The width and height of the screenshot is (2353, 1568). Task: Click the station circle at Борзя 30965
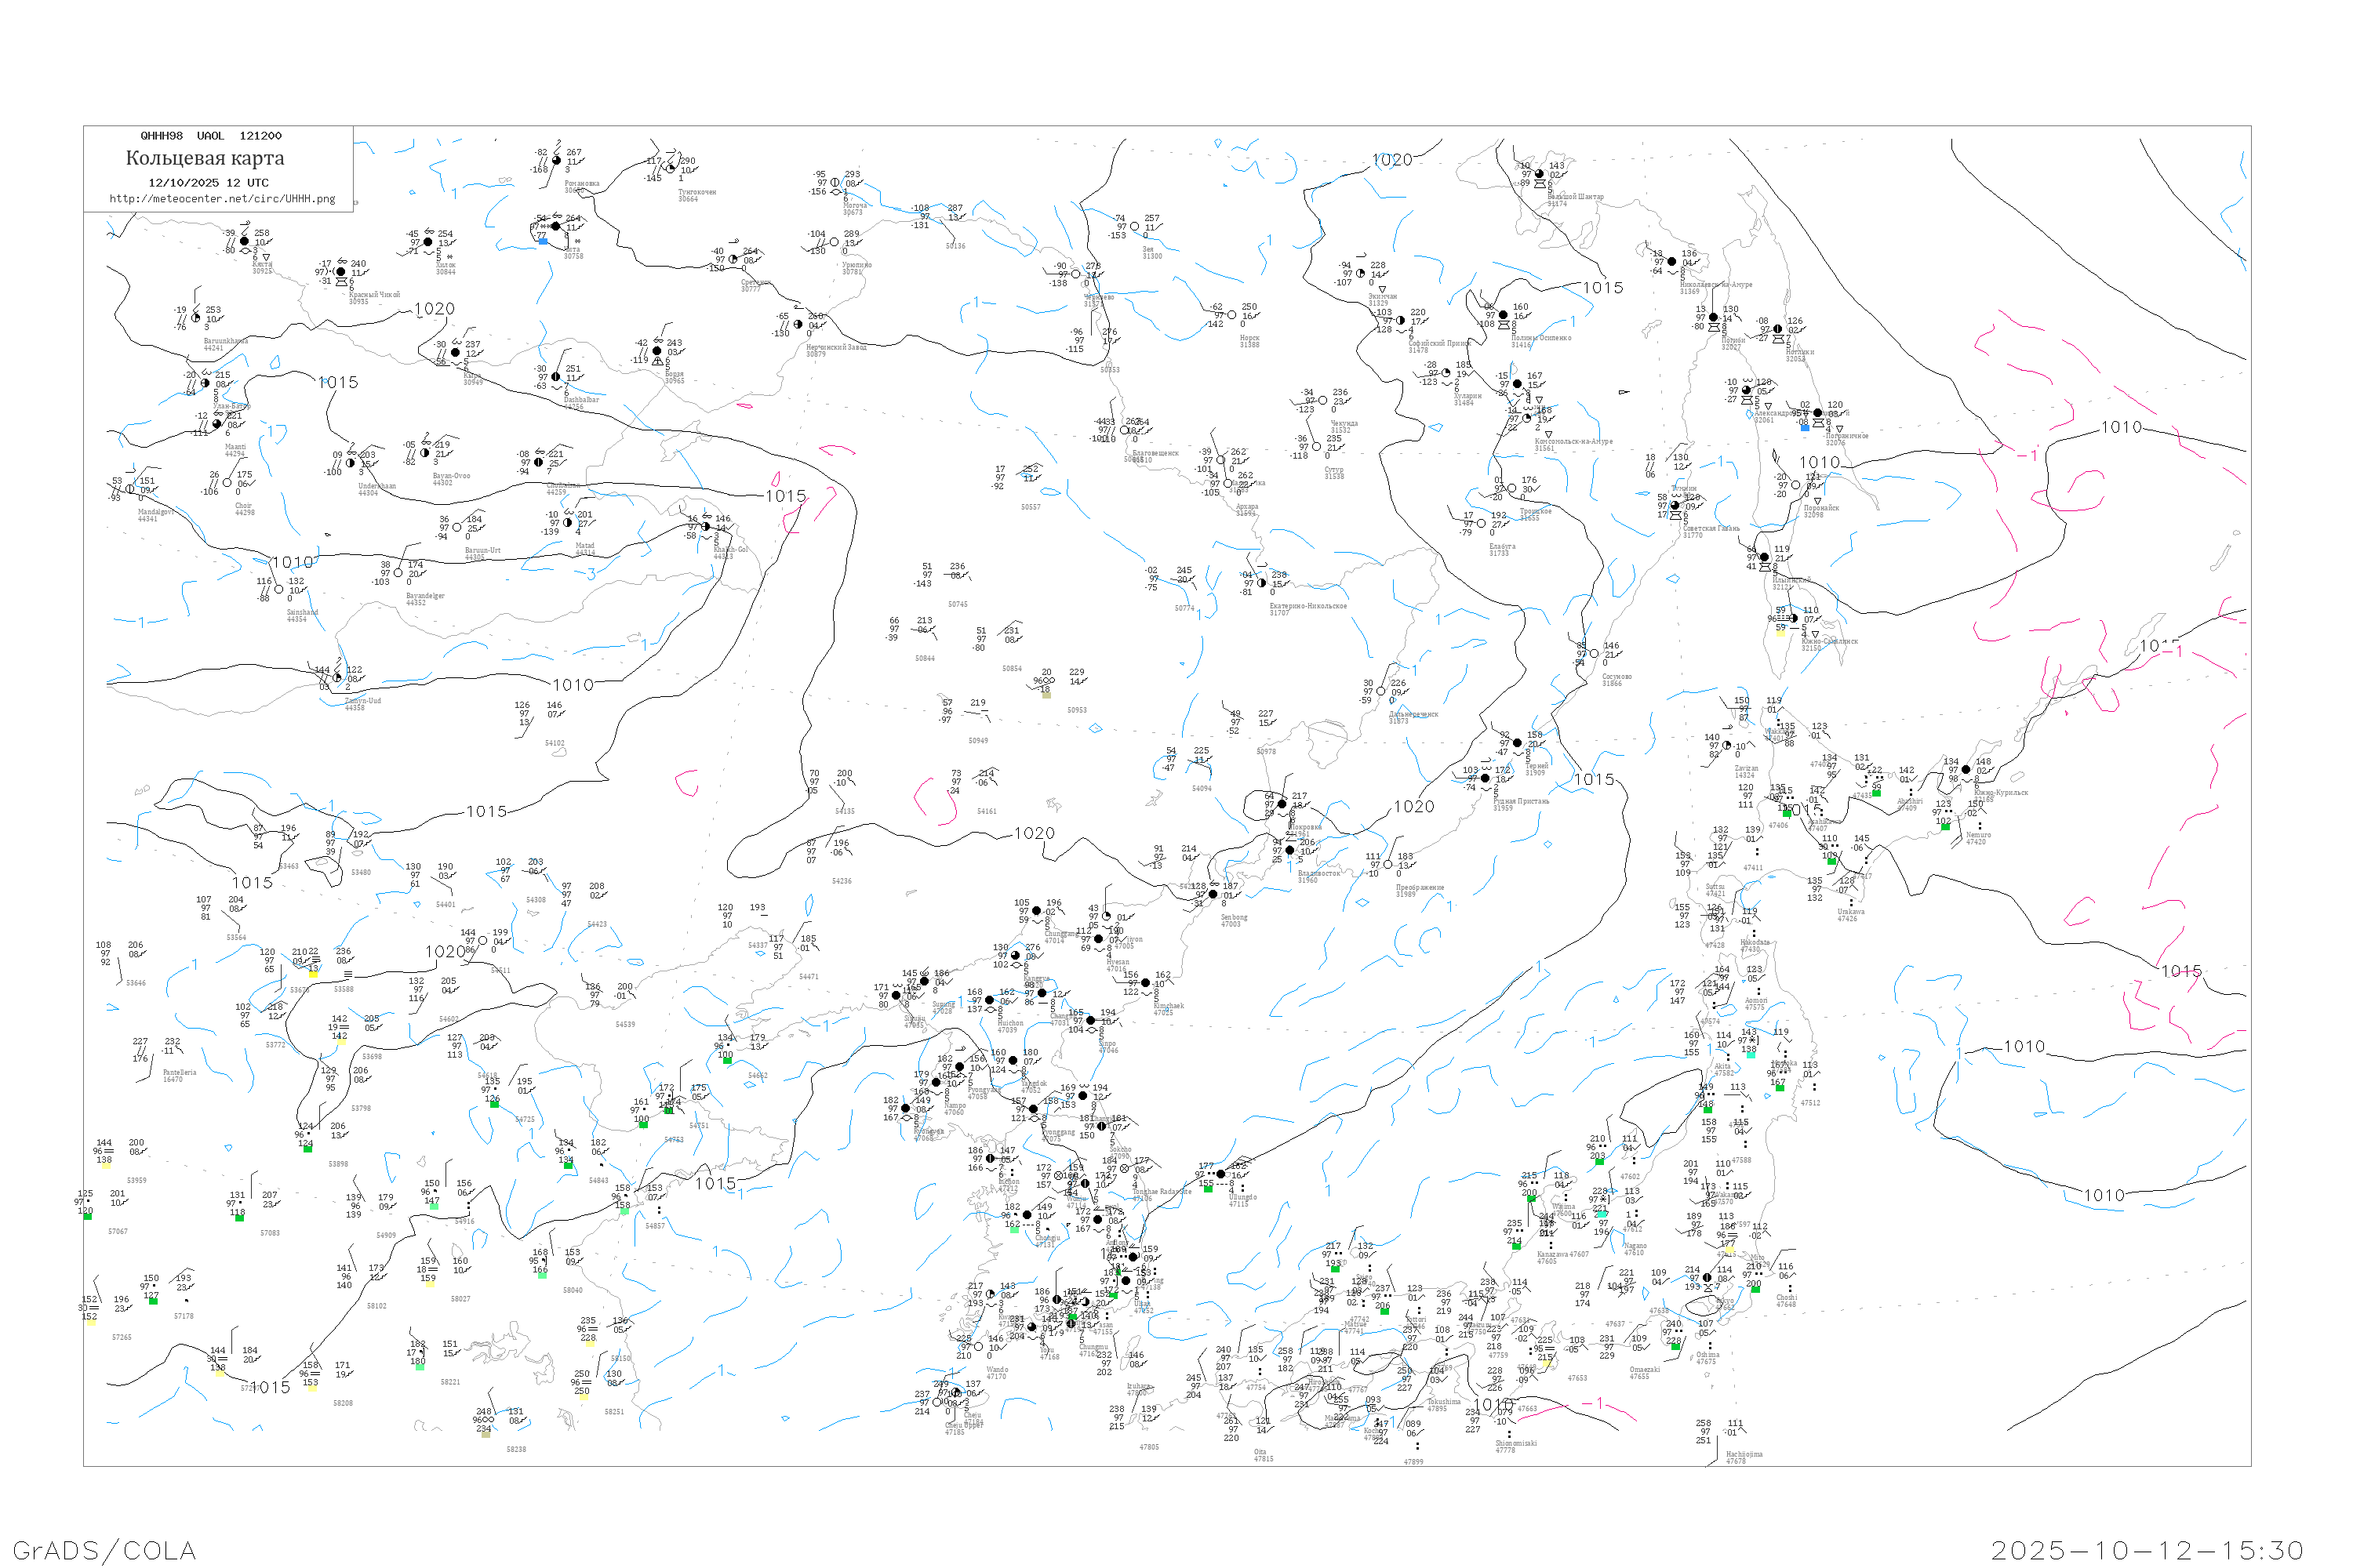point(657,351)
